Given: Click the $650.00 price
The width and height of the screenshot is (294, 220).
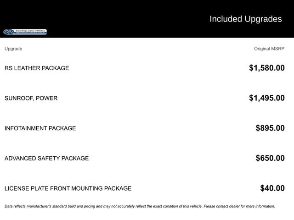Looking at the screenshot, I should [270, 159].
